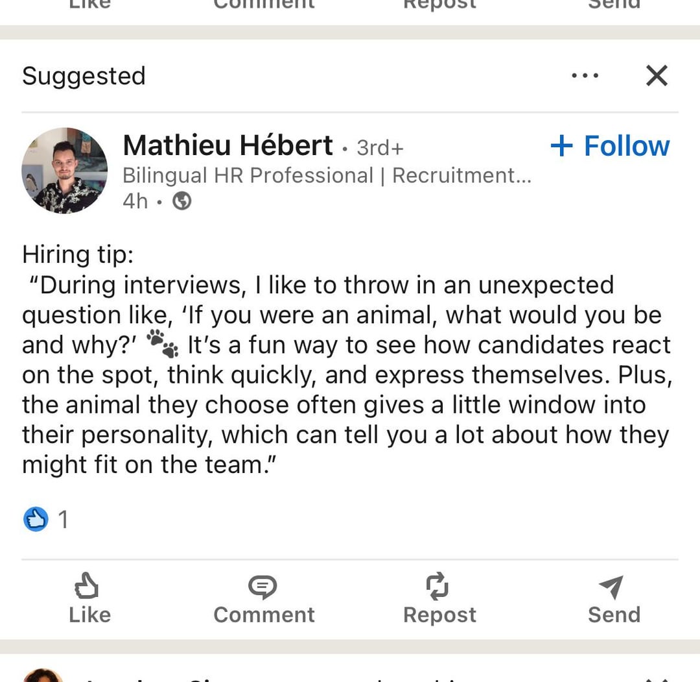Tap the Send paper plane icon
The height and width of the screenshot is (682, 700).
point(611,587)
